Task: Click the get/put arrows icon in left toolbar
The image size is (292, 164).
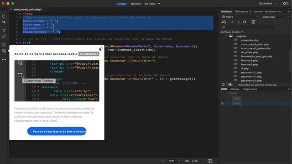Action: point(4,22)
